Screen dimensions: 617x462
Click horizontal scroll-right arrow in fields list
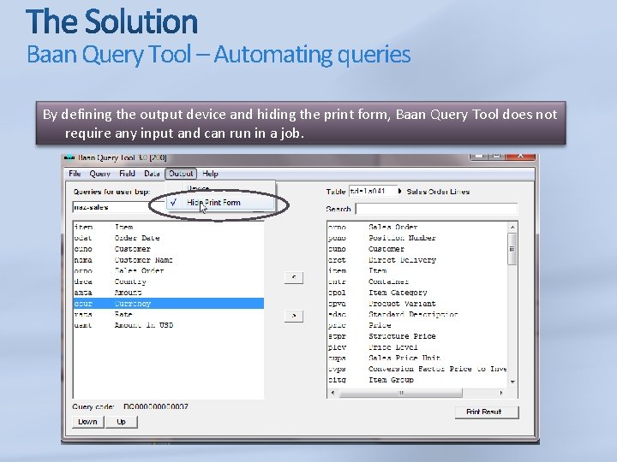click(x=501, y=393)
